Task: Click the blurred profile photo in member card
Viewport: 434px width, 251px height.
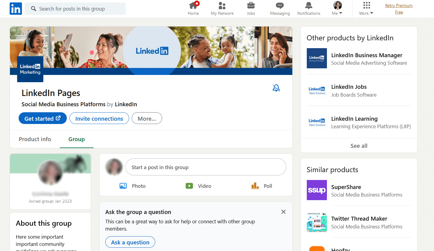Action: click(50, 173)
